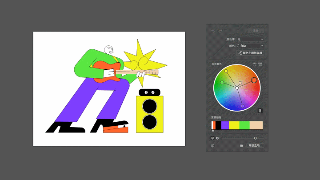Click the info icon at panel bottom

212,145
